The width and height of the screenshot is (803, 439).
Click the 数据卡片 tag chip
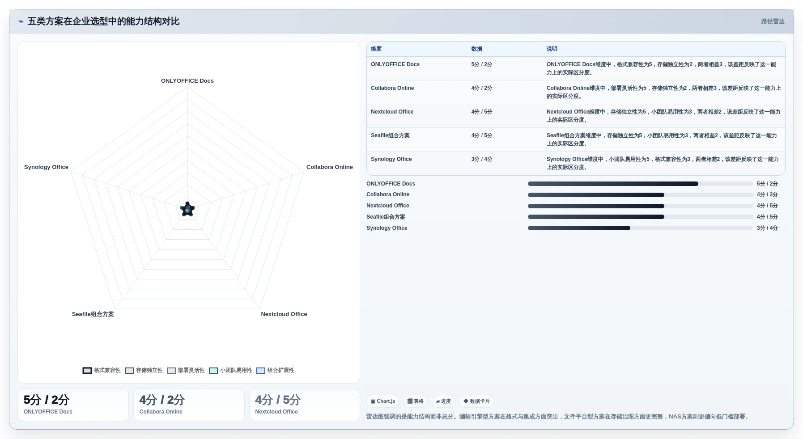(x=476, y=401)
